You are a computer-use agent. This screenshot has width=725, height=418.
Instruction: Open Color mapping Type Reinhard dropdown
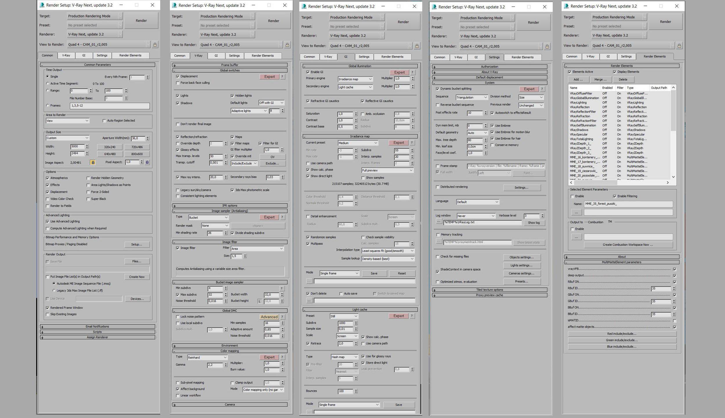(x=207, y=358)
